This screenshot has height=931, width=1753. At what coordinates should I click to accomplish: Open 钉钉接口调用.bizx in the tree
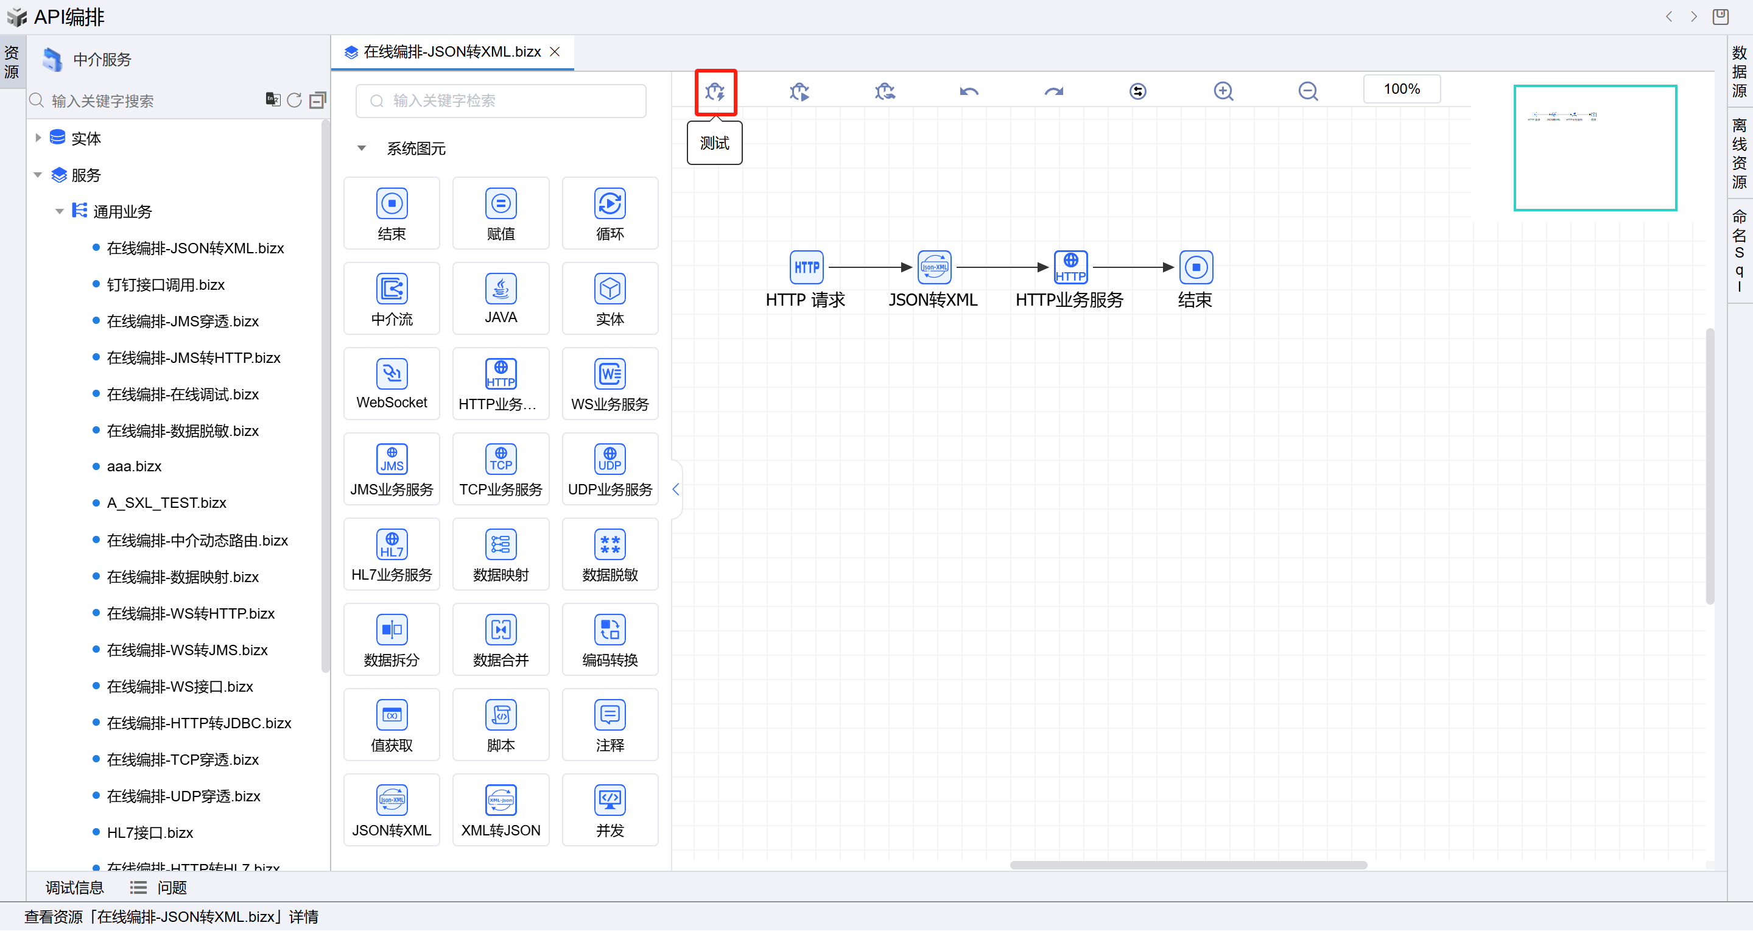166,284
